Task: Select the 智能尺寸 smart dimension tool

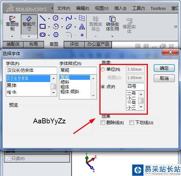Action: [29, 24]
